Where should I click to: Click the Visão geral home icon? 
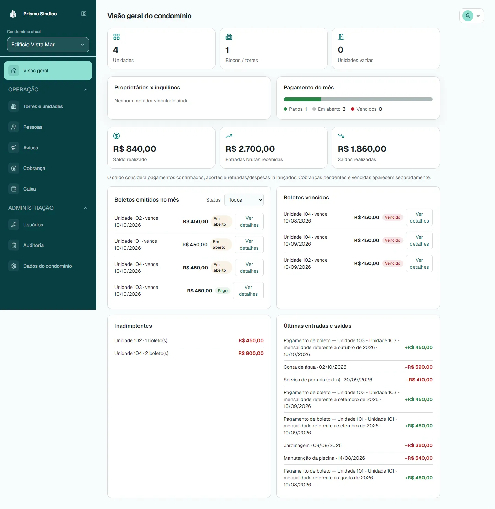click(x=14, y=71)
